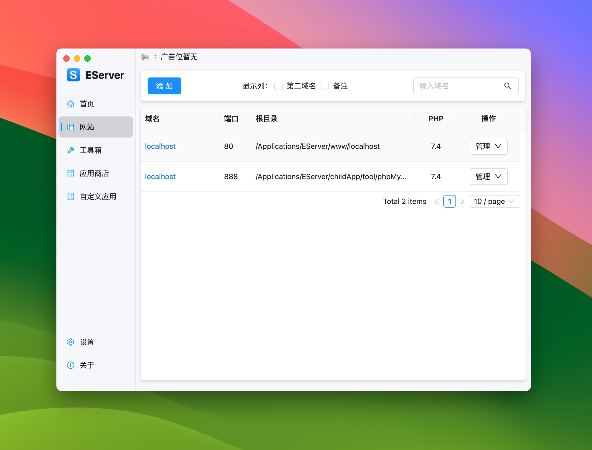Click the 操作 column header
This screenshot has height=450, width=592.
(x=489, y=119)
